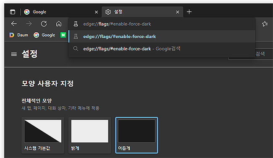
Task: Go forward to next page
Action: pyautogui.click(x=29, y=24)
